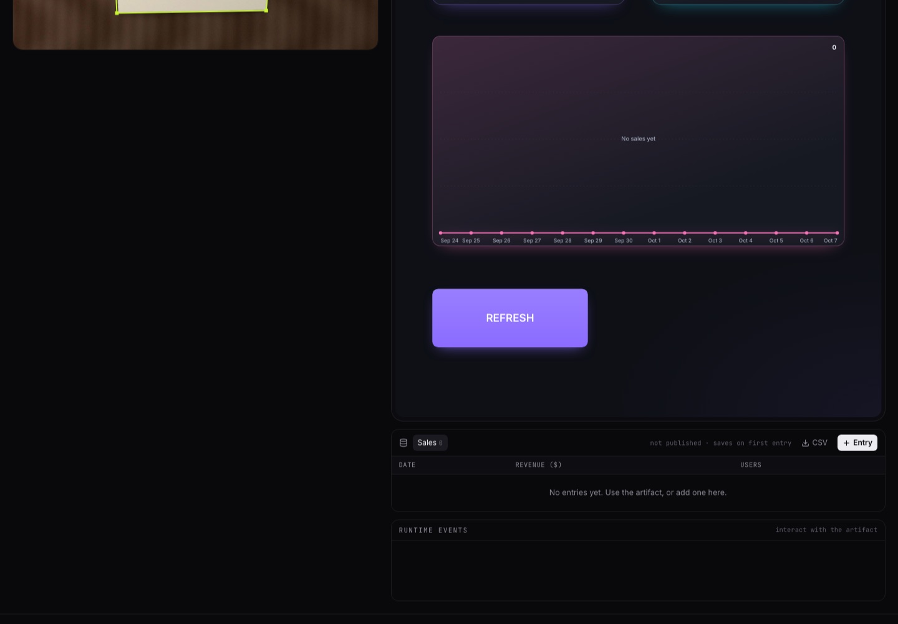Click the Sep 29 axis label
The image size is (898, 624).
pos(593,241)
